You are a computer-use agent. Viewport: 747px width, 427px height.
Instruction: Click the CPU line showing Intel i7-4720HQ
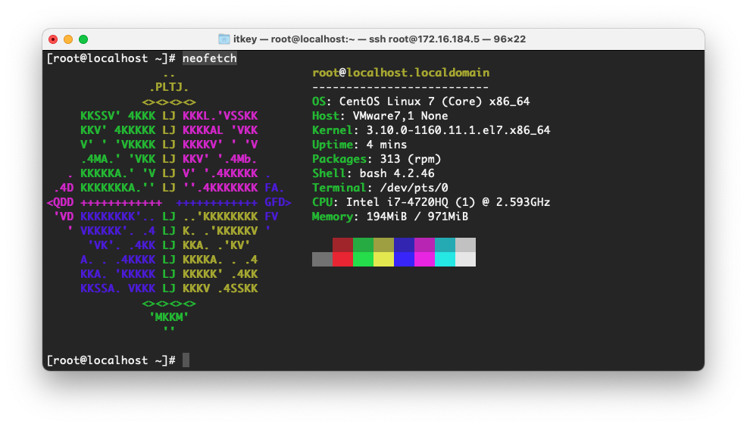tap(430, 202)
